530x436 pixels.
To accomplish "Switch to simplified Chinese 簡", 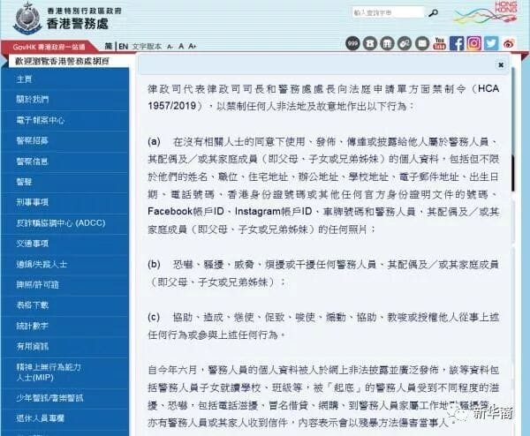I will [108, 46].
